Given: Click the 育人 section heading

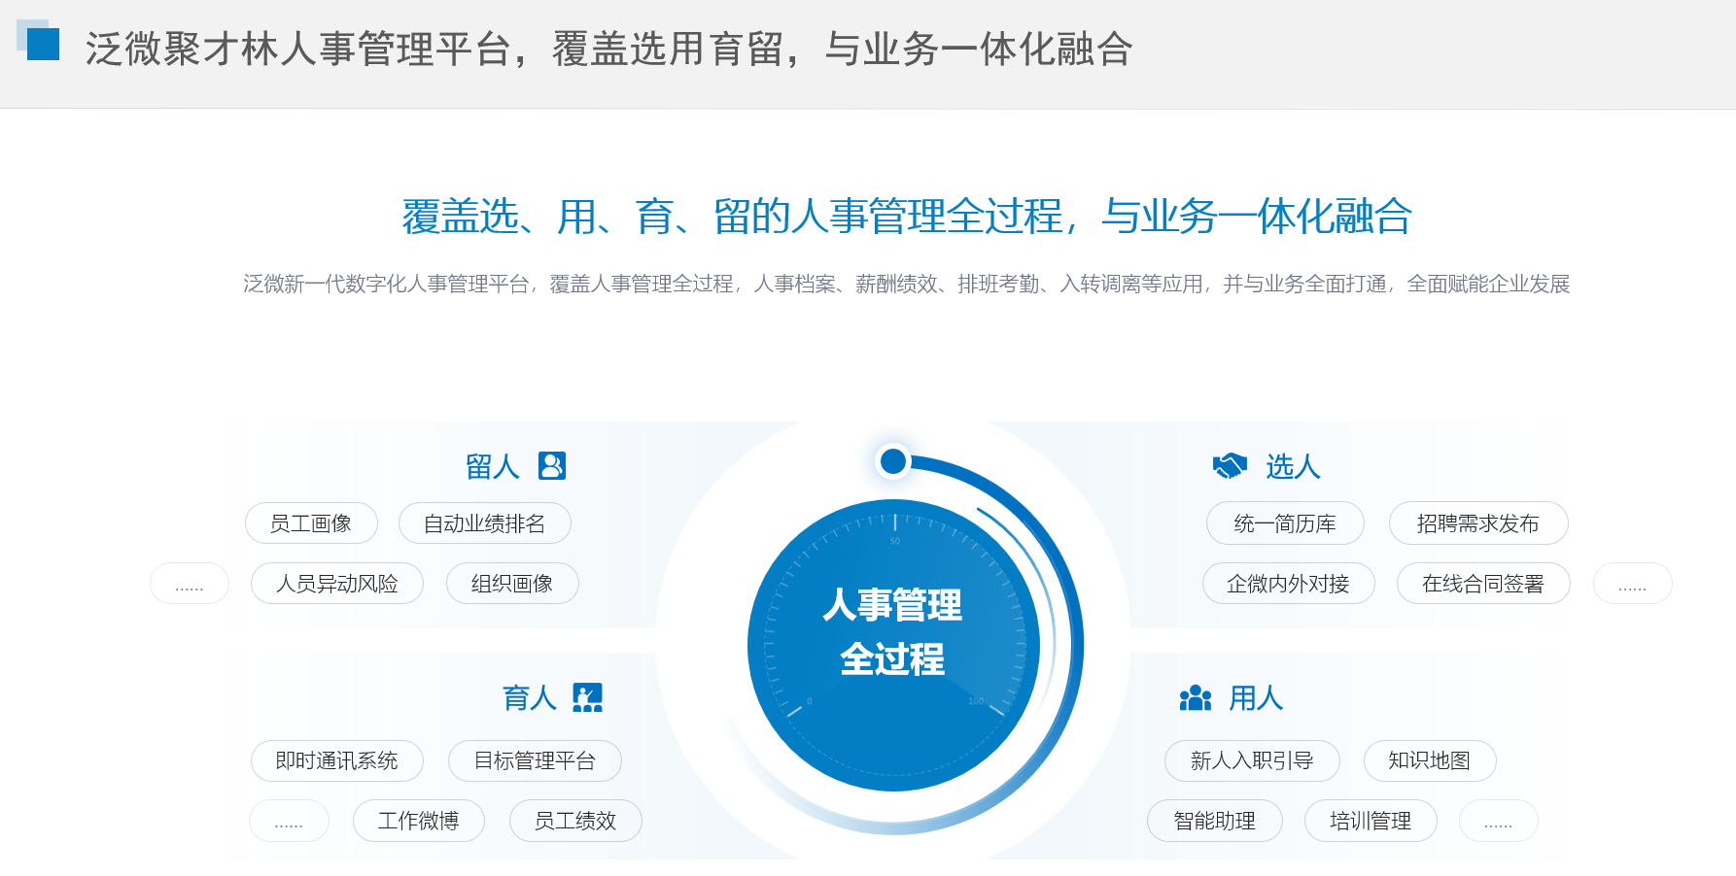Looking at the screenshot, I should 530,698.
